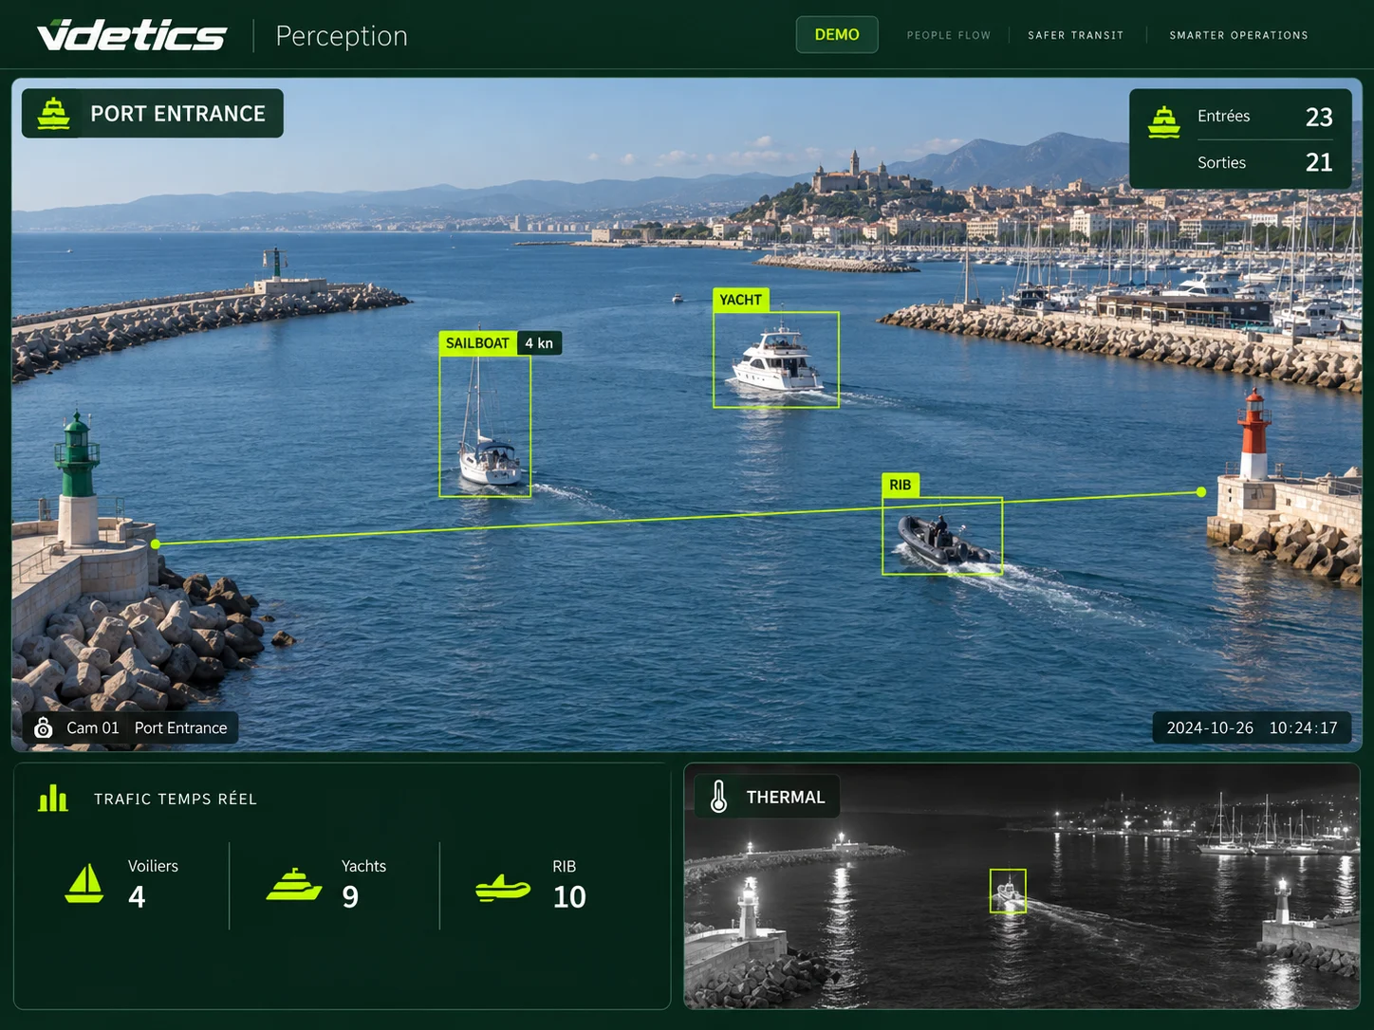Click the TRAFIC TEMPS RÉEL heading

[x=176, y=799]
